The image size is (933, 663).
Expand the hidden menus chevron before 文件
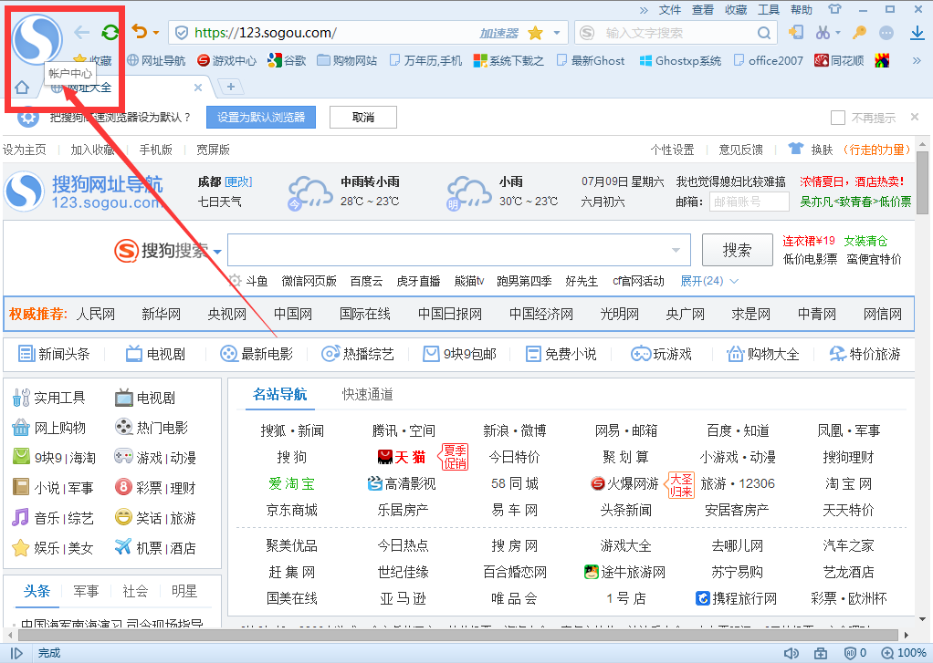tap(644, 9)
